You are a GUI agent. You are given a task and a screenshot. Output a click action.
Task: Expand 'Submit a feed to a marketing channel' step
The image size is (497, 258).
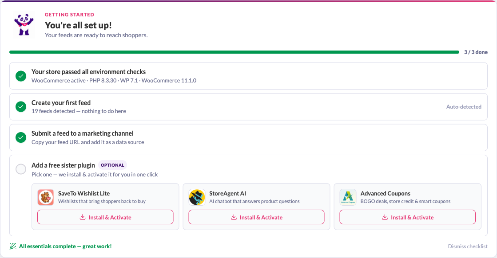(249, 137)
